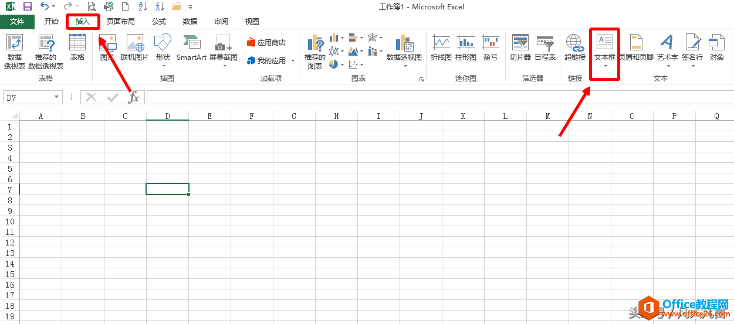This screenshot has height=324, width=734.
Task: Sort ascending with the A-Z icon
Action: click(x=143, y=6)
